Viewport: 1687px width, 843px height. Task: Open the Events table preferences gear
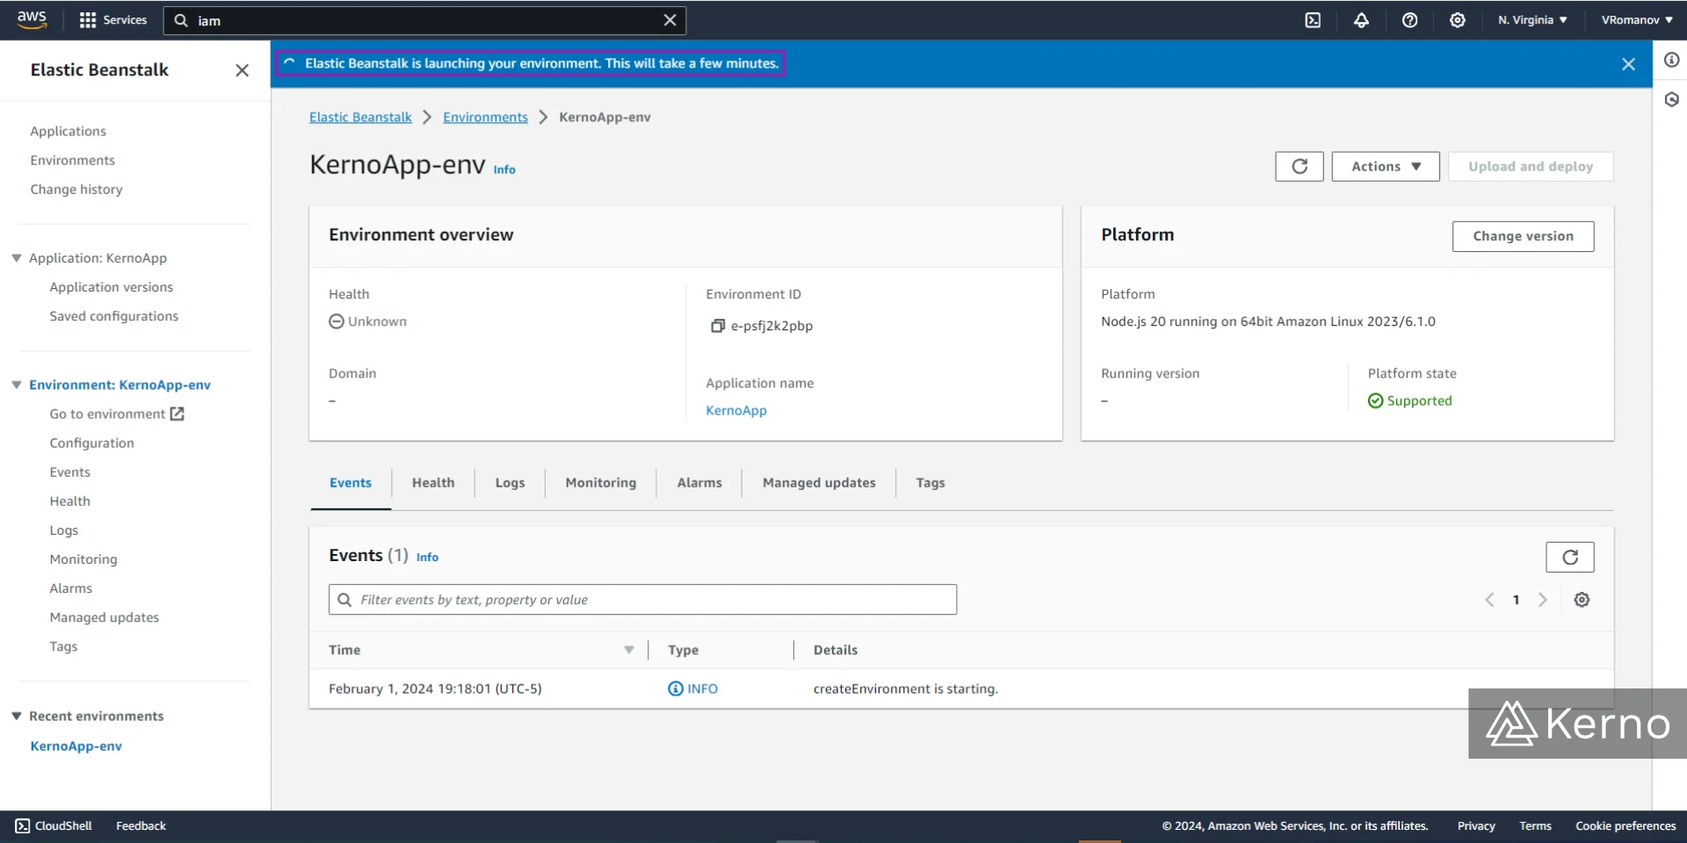pyautogui.click(x=1582, y=600)
